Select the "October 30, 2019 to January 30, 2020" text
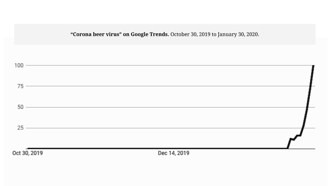Image resolution: width=331 pixels, height=186 pixels. (215, 34)
